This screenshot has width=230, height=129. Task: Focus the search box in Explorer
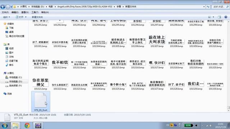[220, 7]
